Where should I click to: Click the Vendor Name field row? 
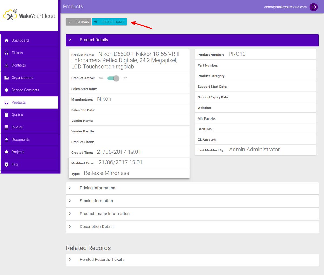129,121
